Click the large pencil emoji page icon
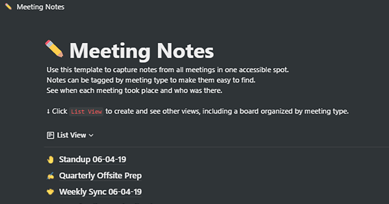The image size is (389, 204). pyautogui.click(x=54, y=50)
